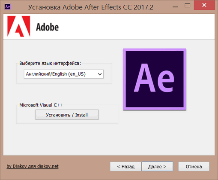The width and height of the screenshot is (218, 180).
Task: Open the interface language dropdown
Action: (x=63, y=74)
